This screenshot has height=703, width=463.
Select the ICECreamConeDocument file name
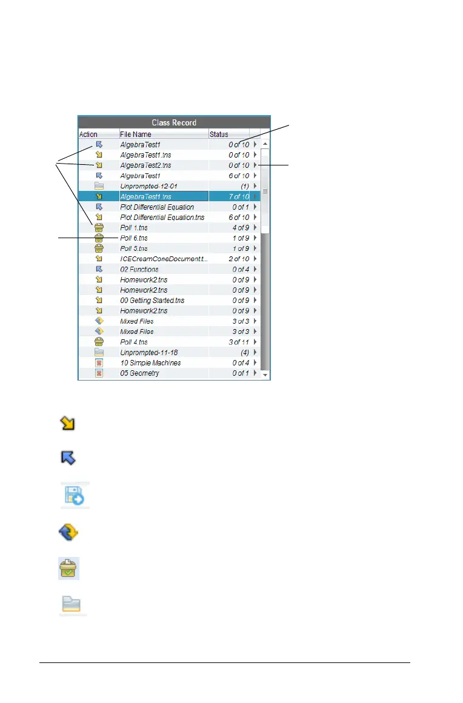164,259
